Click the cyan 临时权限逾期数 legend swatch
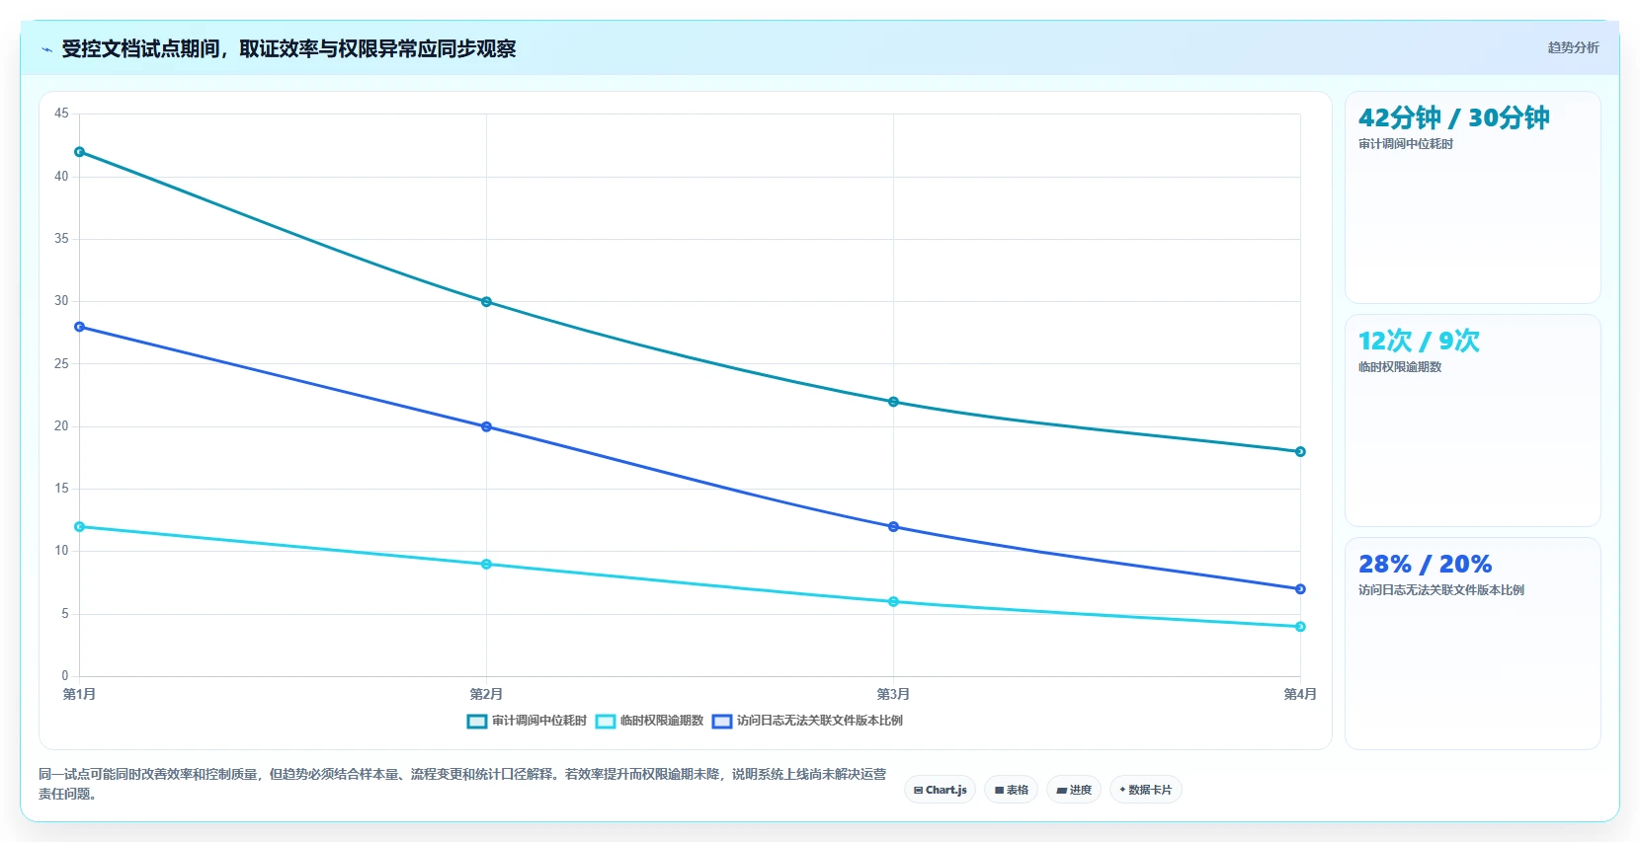This screenshot has height=842, width=1640. [x=606, y=722]
